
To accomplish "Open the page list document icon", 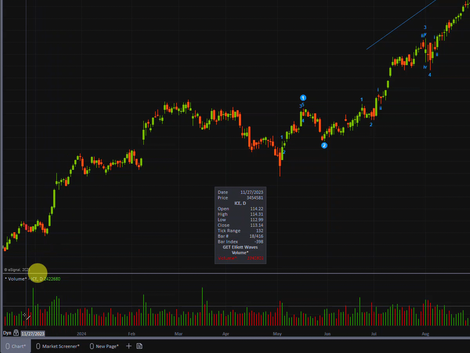I will [139, 346].
